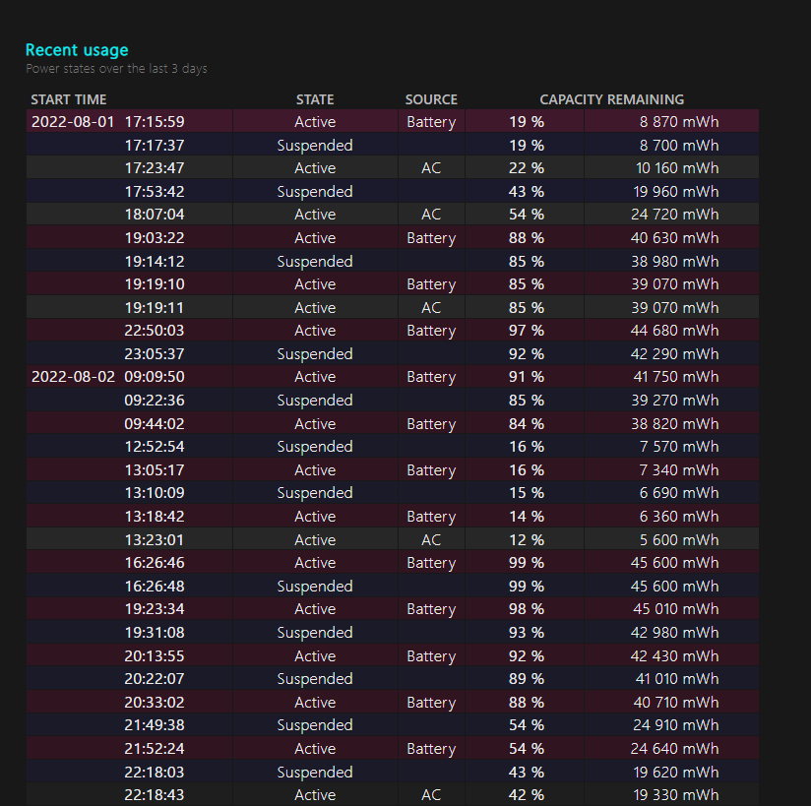Select the 2022-08-02 date cell

(73, 377)
